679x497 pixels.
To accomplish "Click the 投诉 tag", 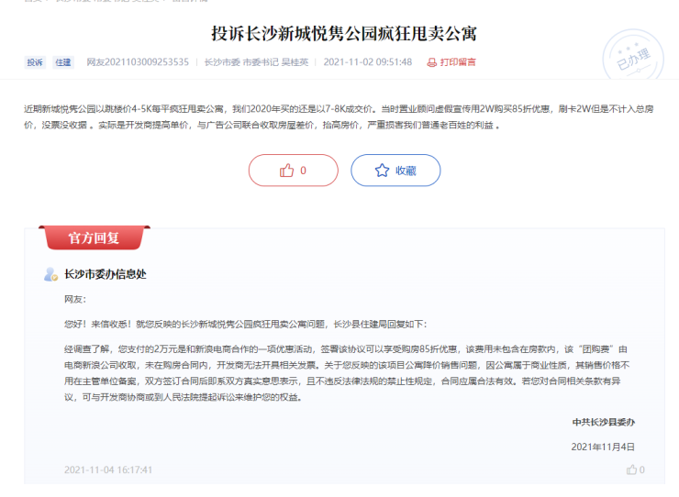I will coord(35,62).
